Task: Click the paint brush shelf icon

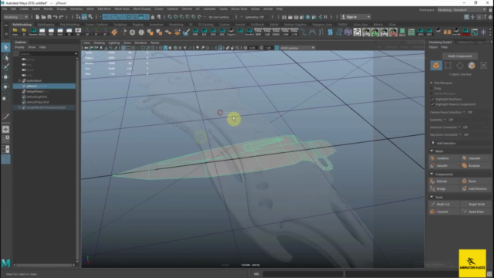Action: tap(186, 32)
